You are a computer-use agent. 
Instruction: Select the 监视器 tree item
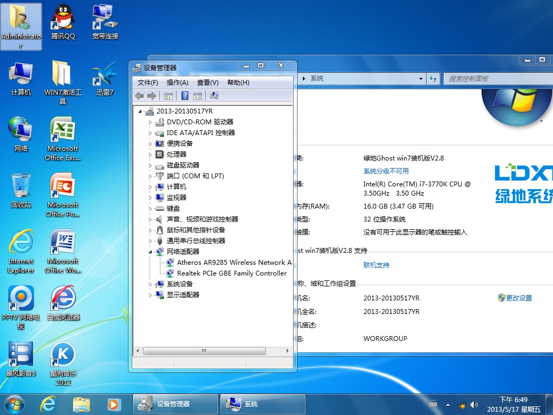tap(177, 198)
